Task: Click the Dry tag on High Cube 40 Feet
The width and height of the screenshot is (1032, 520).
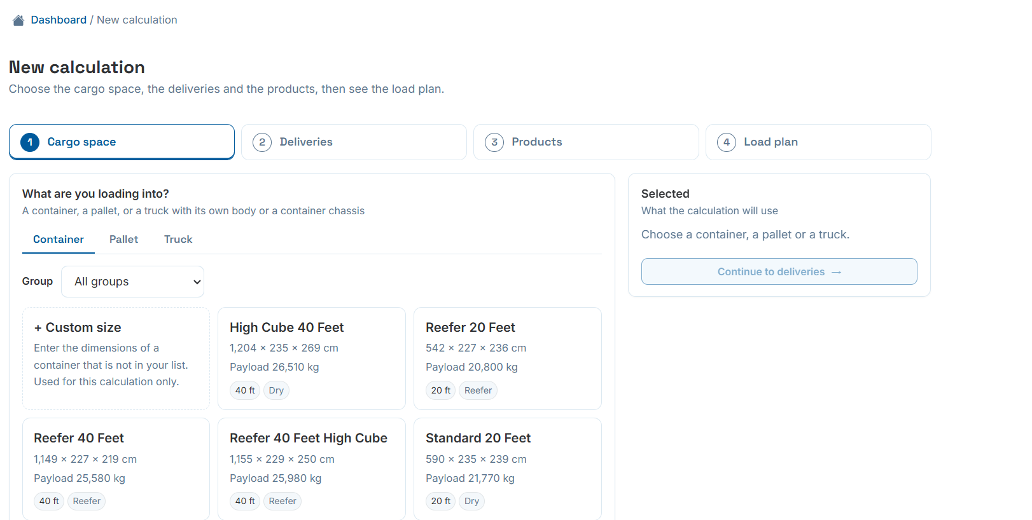Action: pyautogui.click(x=276, y=390)
